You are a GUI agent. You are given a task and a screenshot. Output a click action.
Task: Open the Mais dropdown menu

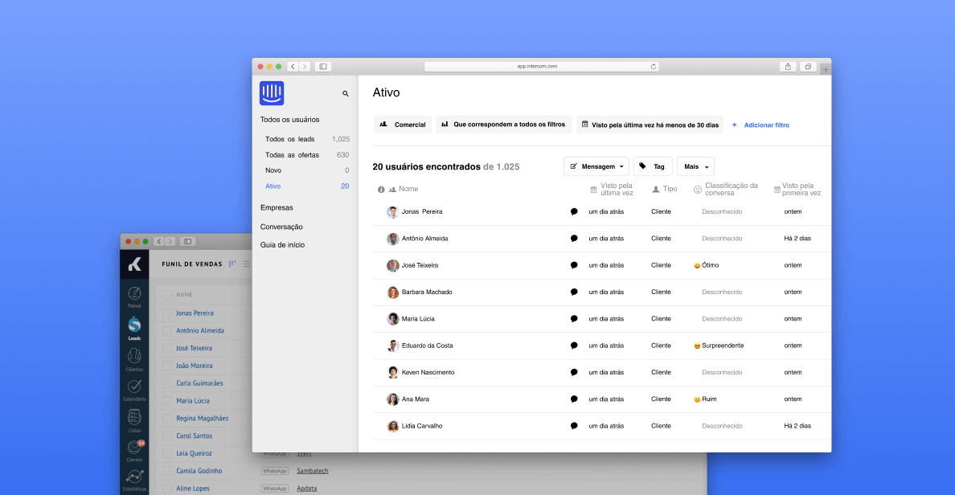click(x=695, y=166)
